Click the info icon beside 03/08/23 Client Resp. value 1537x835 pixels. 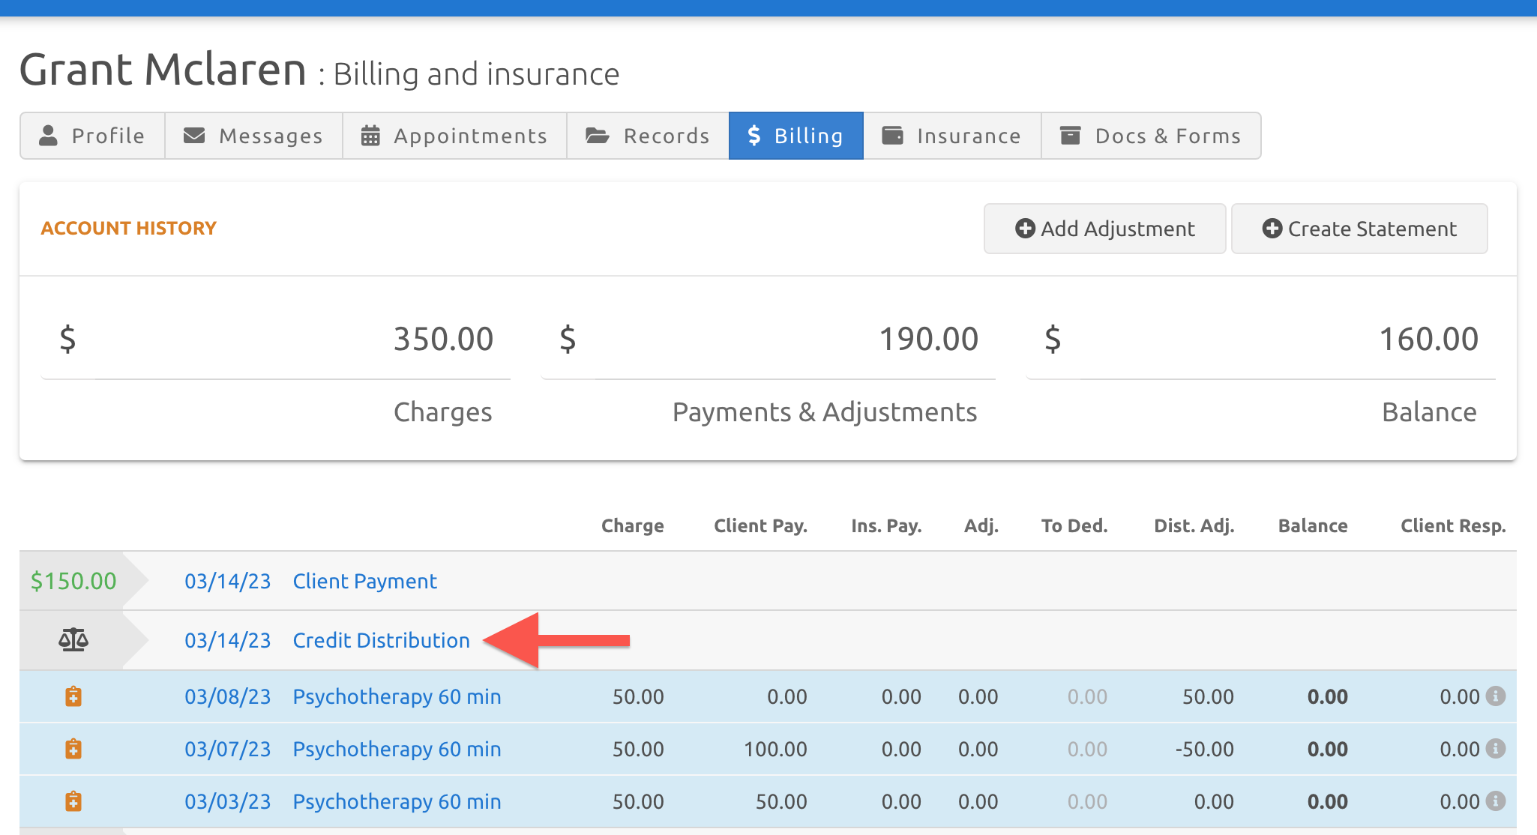click(1497, 696)
